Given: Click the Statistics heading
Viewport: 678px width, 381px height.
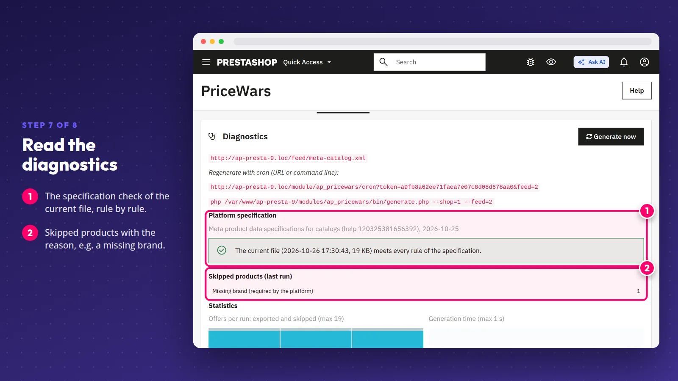Looking at the screenshot, I should pyautogui.click(x=223, y=306).
